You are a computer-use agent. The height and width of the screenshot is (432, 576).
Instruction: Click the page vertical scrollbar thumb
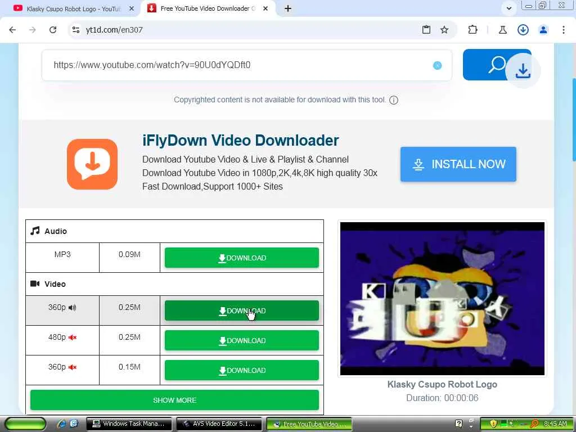[x=574, y=119]
